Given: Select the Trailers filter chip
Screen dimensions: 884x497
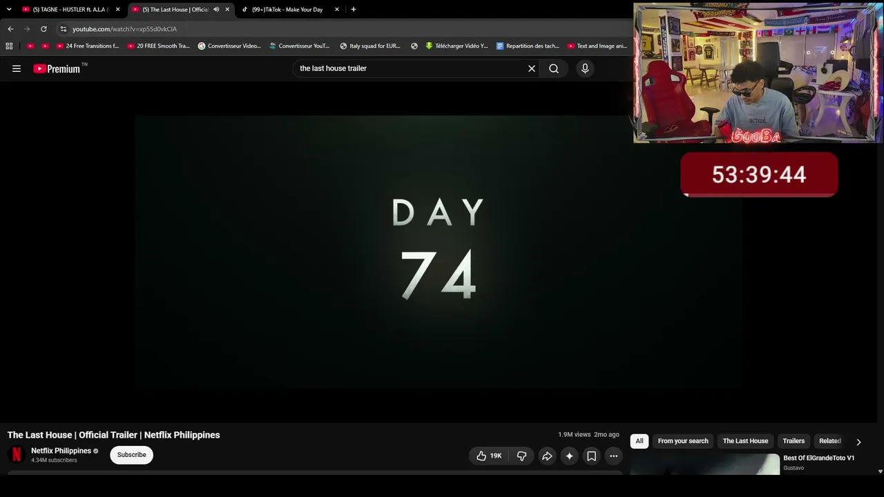Looking at the screenshot, I should click(x=794, y=441).
